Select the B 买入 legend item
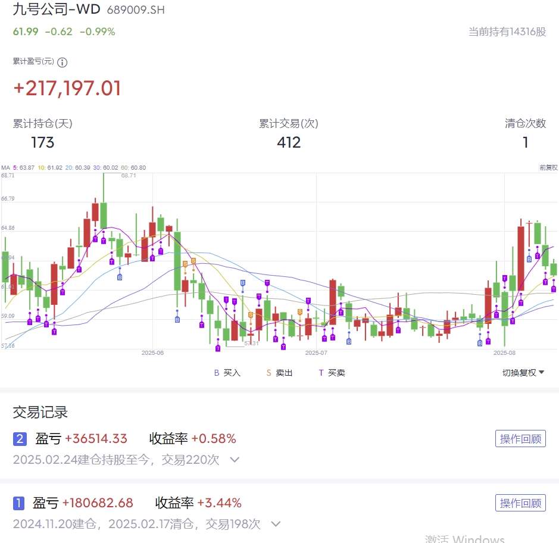Viewport: 559px width, 543px height. click(x=227, y=373)
